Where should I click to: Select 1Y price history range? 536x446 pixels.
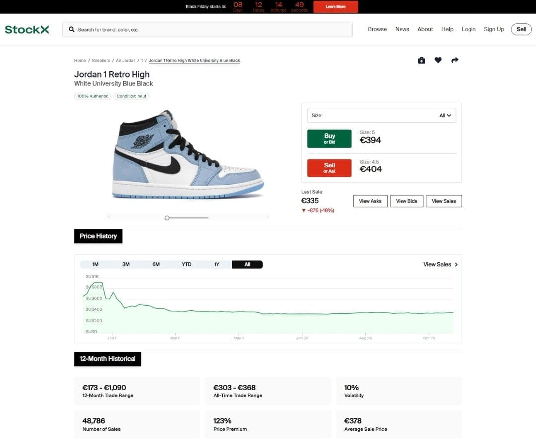coord(217,265)
